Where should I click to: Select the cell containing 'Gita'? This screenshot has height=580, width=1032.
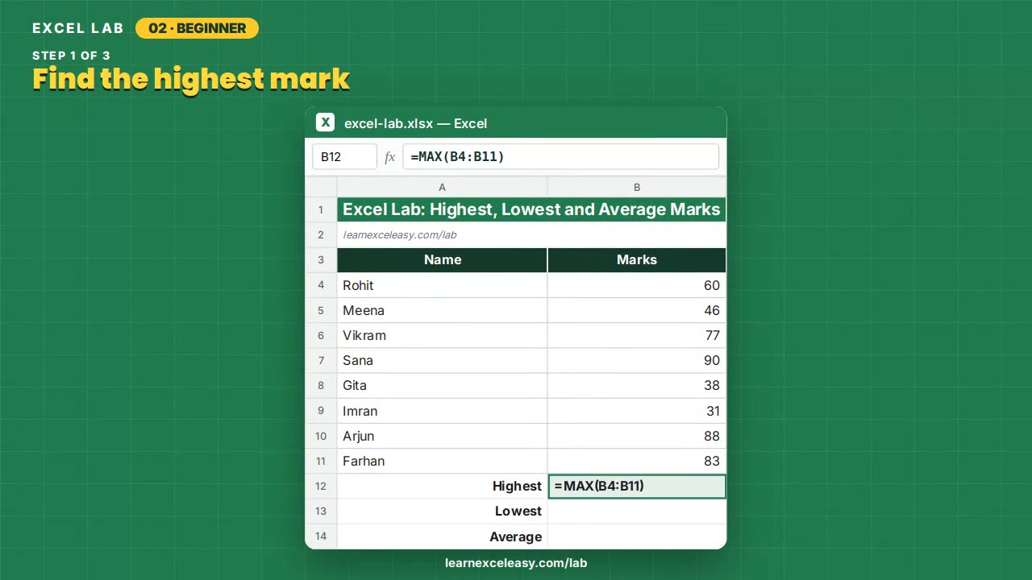(442, 385)
